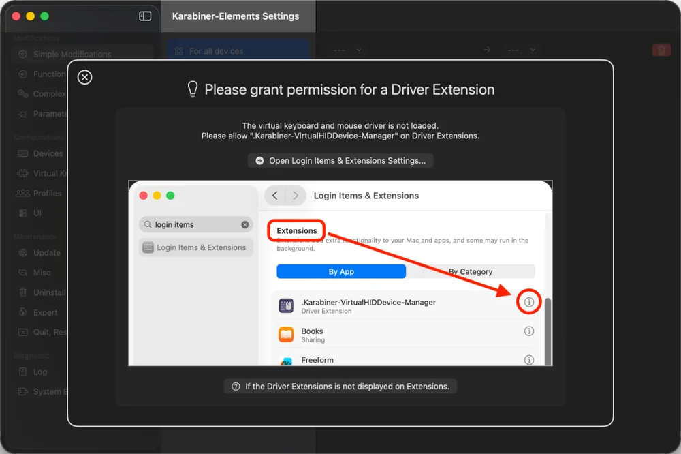681x454 pixels.
Task: Click the Books app icon
Action: (x=286, y=335)
